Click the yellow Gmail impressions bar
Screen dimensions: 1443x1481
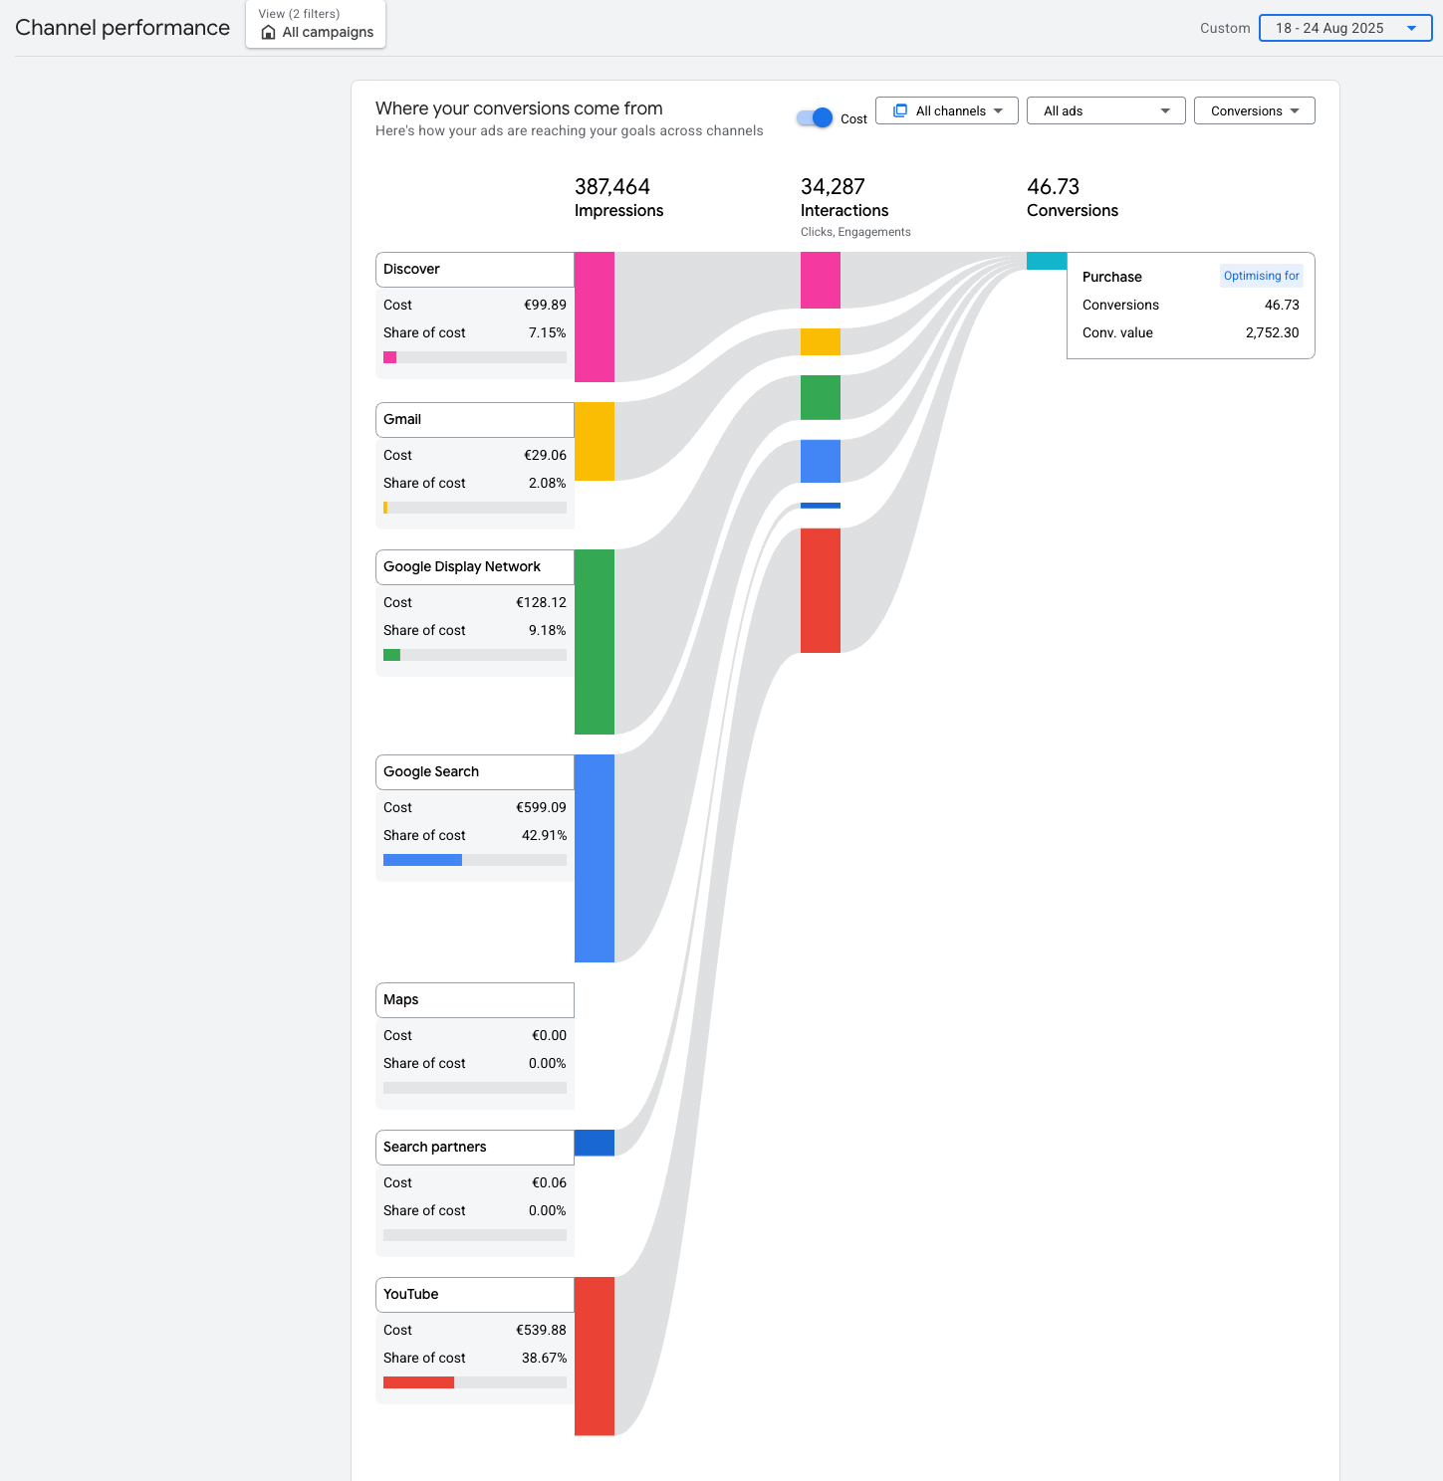coord(595,441)
